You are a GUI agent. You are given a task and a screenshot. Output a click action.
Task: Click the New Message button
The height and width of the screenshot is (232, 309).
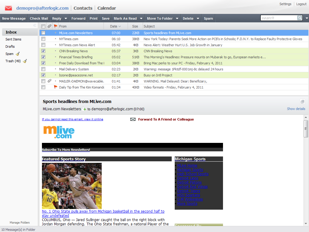point(14,18)
